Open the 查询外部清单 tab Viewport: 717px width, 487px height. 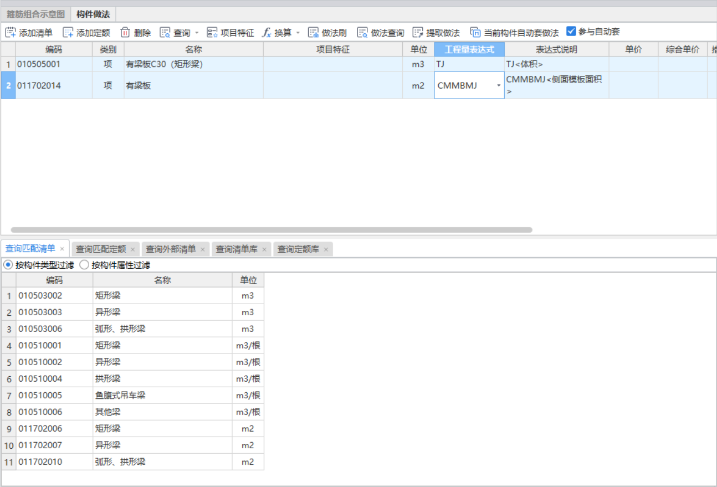(171, 249)
